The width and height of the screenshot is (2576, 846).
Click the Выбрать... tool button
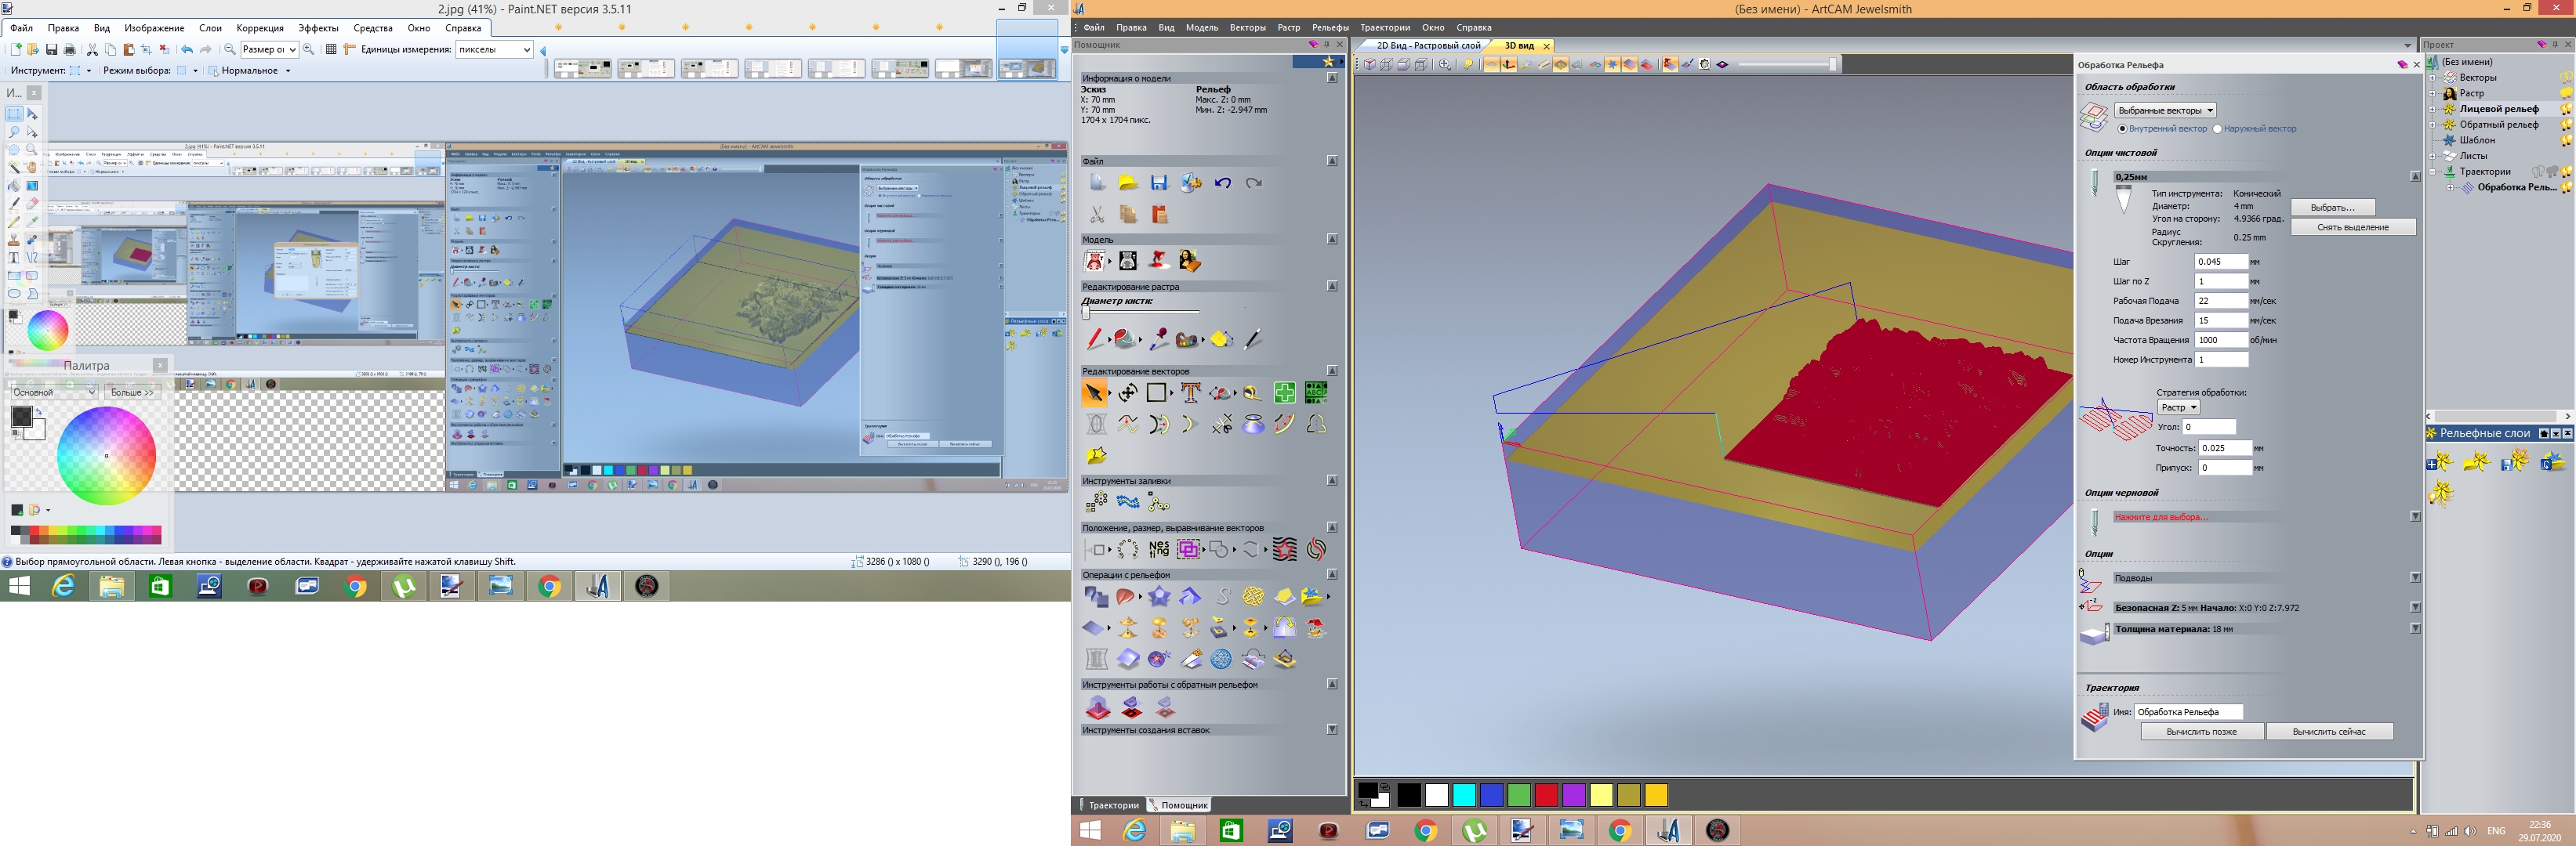pyautogui.click(x=2332, y=208)
